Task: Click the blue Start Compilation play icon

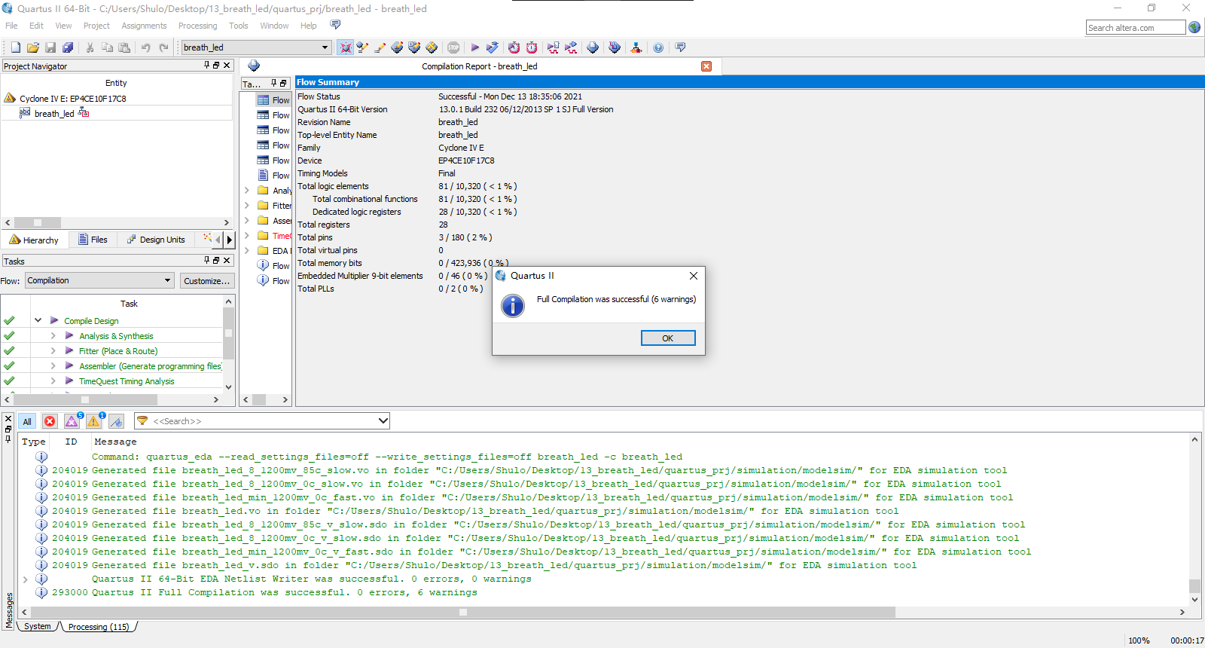Action: [474, 47]
